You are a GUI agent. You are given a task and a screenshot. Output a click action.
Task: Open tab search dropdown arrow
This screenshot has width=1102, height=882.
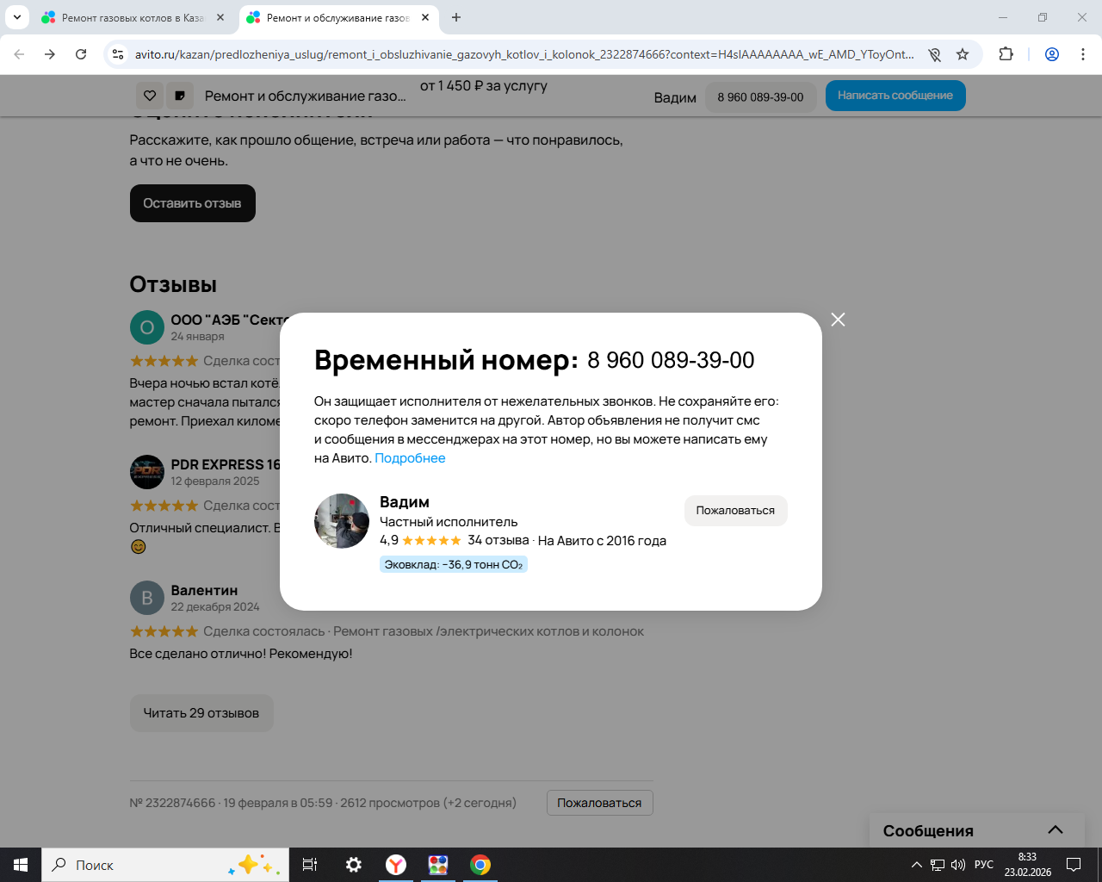(x=16, y=17)
